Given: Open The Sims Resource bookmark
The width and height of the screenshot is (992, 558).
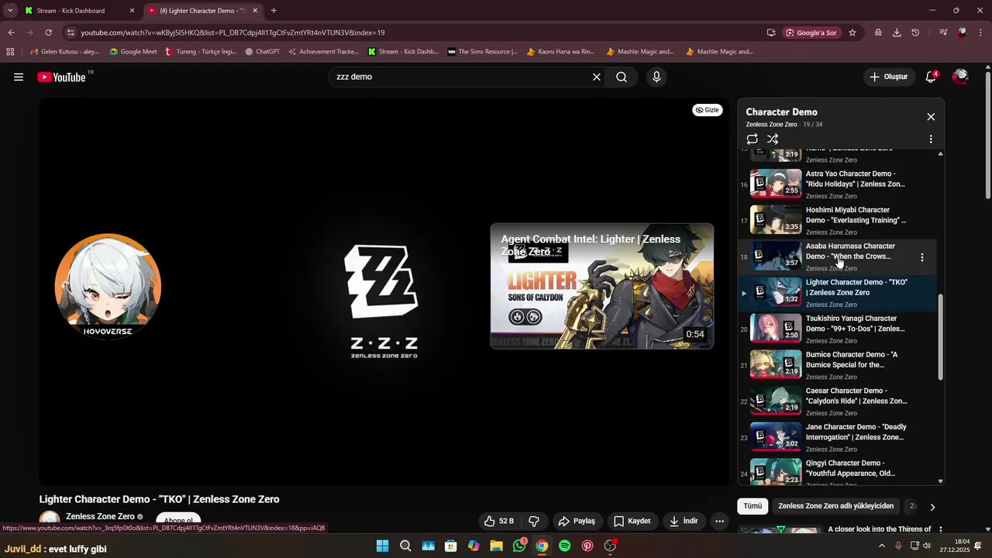Looking at the screenshot, I should (x=483, y=52).
